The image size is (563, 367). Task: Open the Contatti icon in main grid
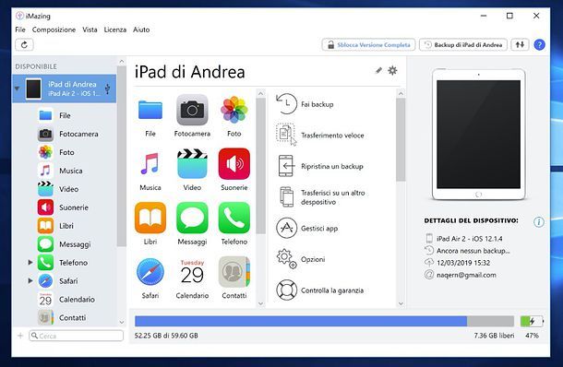(x=234, y=272)
